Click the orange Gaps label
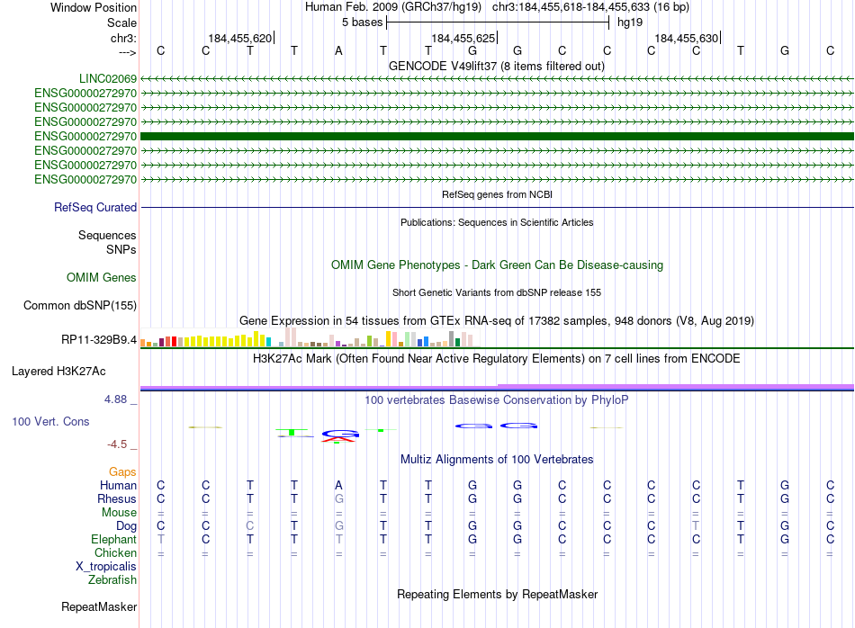The image size is (855, 628). [122, 471]
